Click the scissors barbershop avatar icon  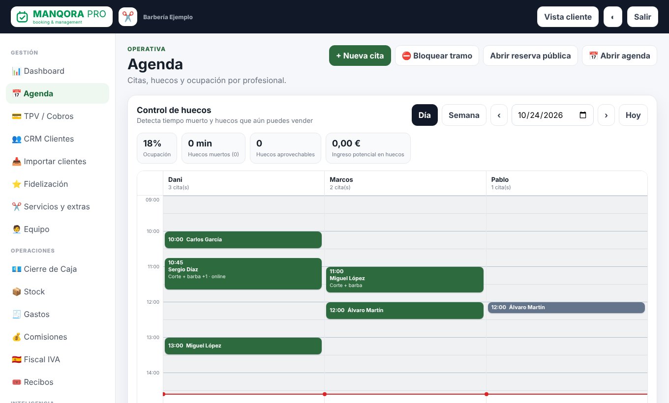pos(128,17)
